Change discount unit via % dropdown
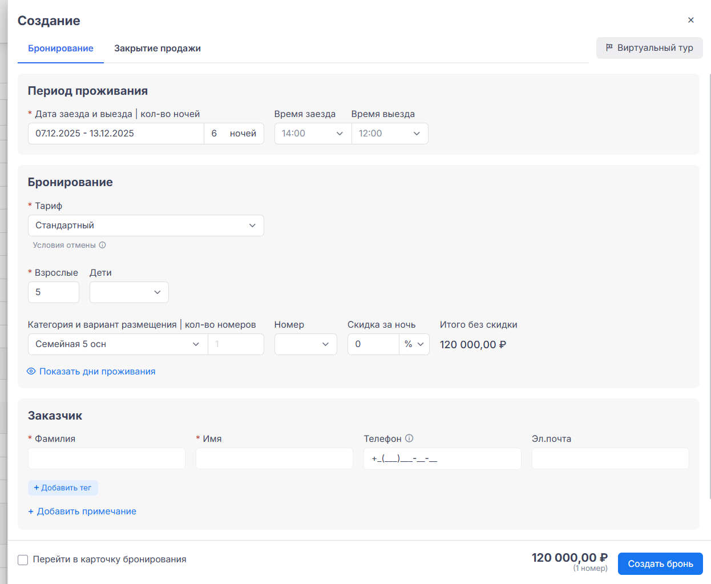 (x=414, y=344)
